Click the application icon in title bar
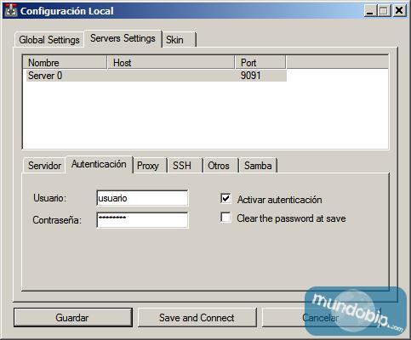The image size is (411, 340). (x=11, y=10)
